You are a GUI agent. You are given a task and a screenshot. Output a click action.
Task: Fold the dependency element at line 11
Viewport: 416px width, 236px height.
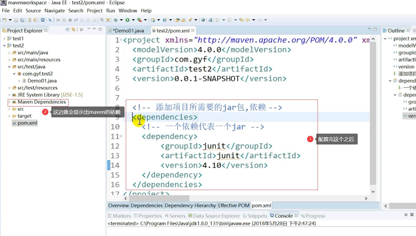point(121,136)
